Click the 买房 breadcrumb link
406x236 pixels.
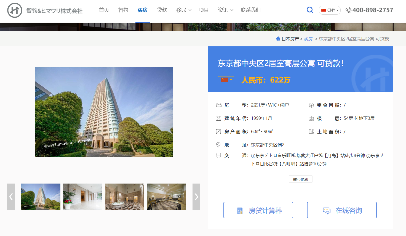click(308, 39)
